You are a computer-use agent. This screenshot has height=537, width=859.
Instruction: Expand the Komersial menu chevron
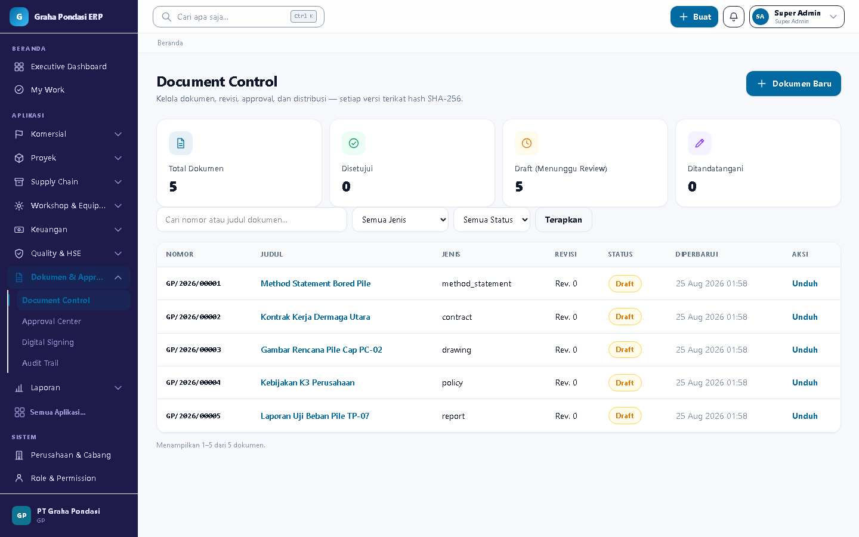(118, 134)
